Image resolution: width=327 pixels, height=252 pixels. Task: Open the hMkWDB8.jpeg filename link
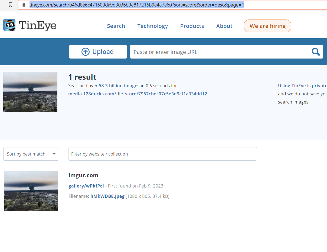[x=107, y=196]
